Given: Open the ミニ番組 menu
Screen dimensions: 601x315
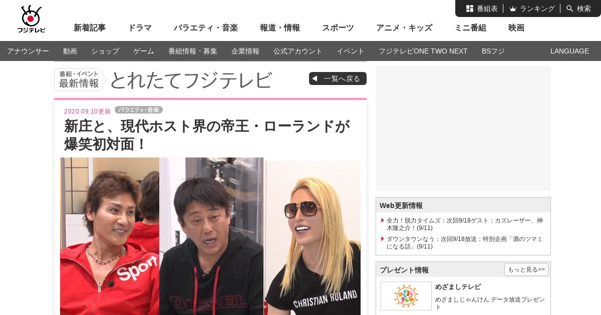Looking at the screenshot, I should 470,28.
